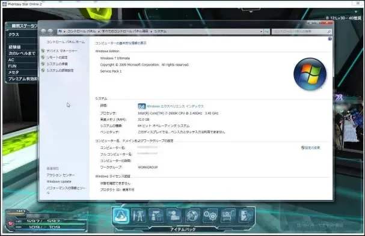Open the character equipment menu icon

tap(138, 216)
